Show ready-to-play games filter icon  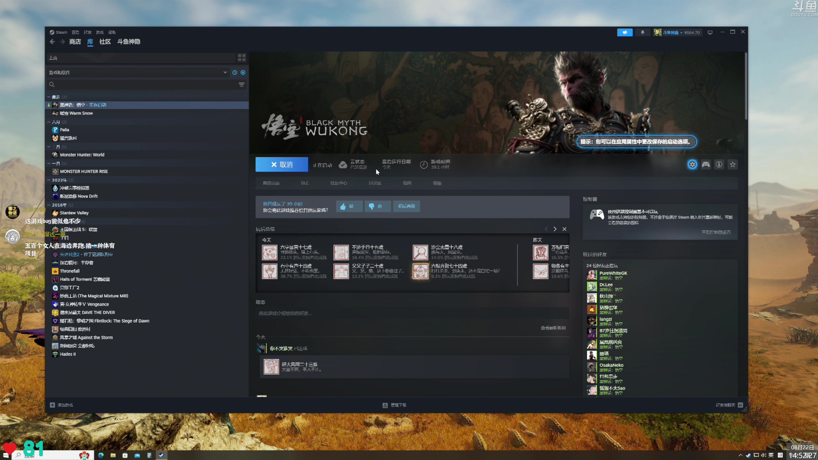(243, 73)
